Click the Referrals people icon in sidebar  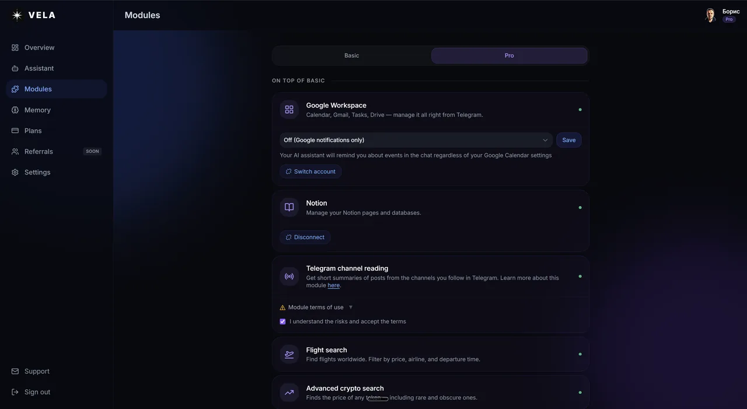(x=15, y=152)
